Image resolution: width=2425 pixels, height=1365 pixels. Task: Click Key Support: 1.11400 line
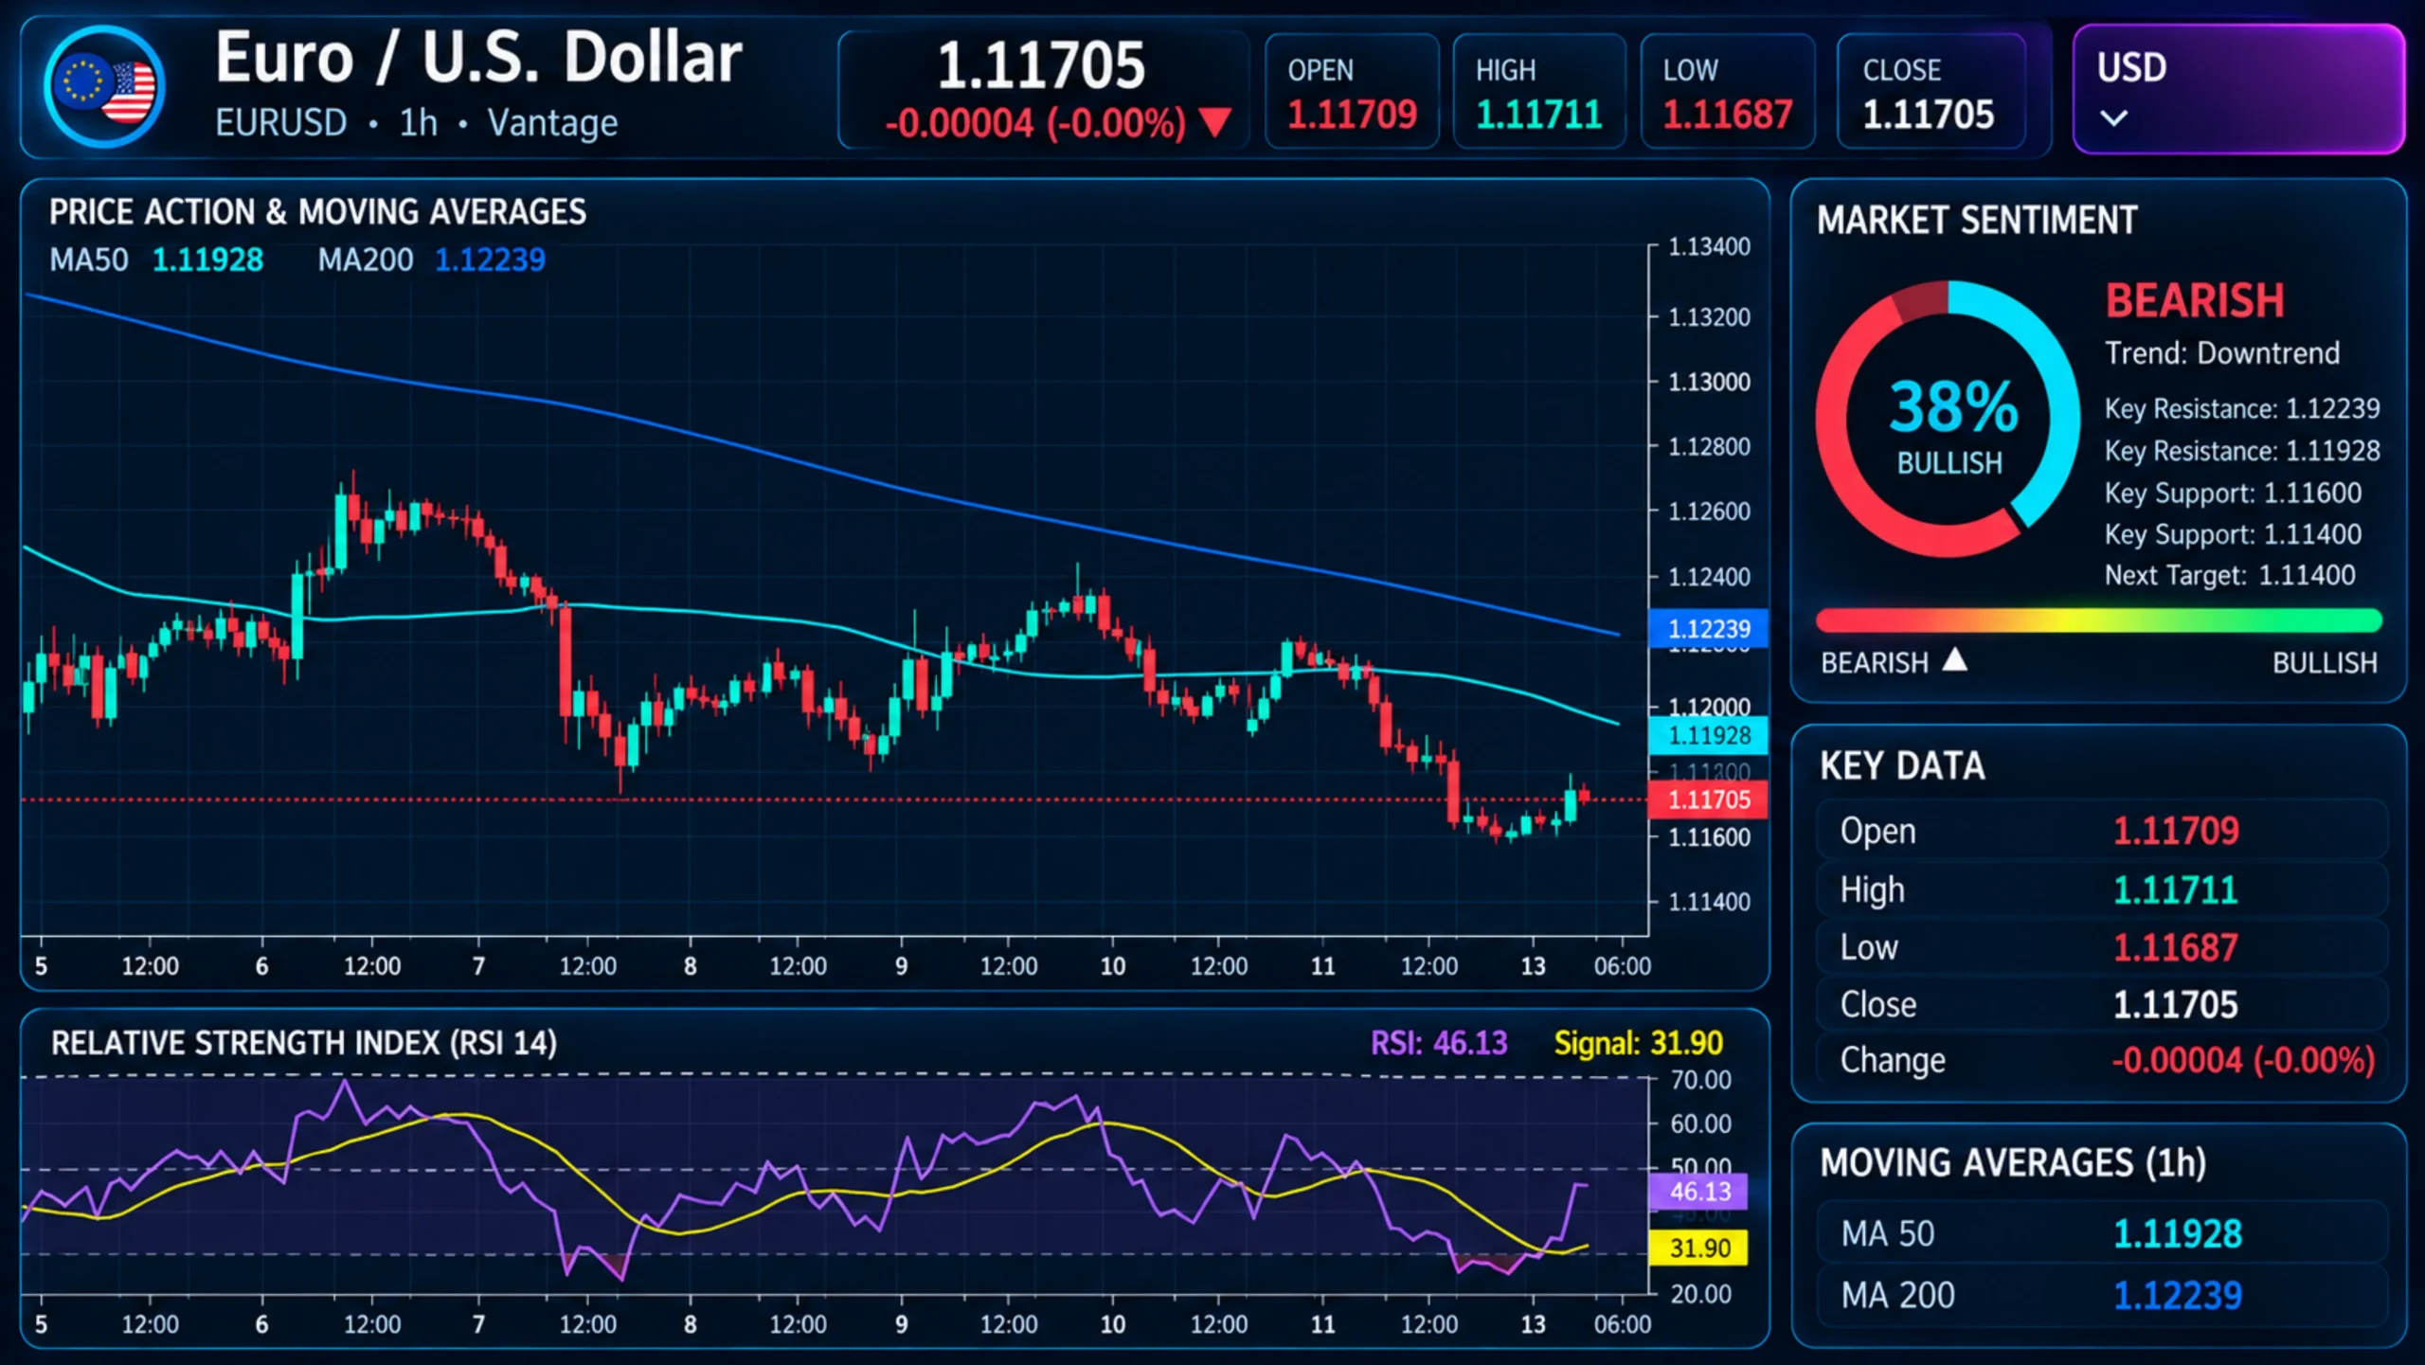pyautogui.click(x=2233, y=534)
